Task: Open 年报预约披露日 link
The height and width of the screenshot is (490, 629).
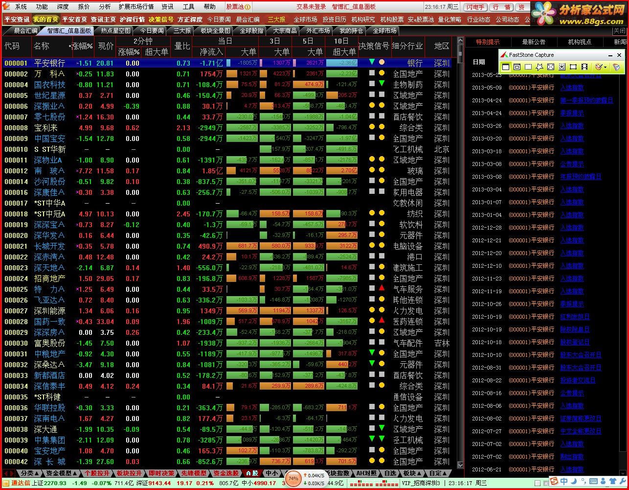Action: pyautogui.click(x=581, y=177)
